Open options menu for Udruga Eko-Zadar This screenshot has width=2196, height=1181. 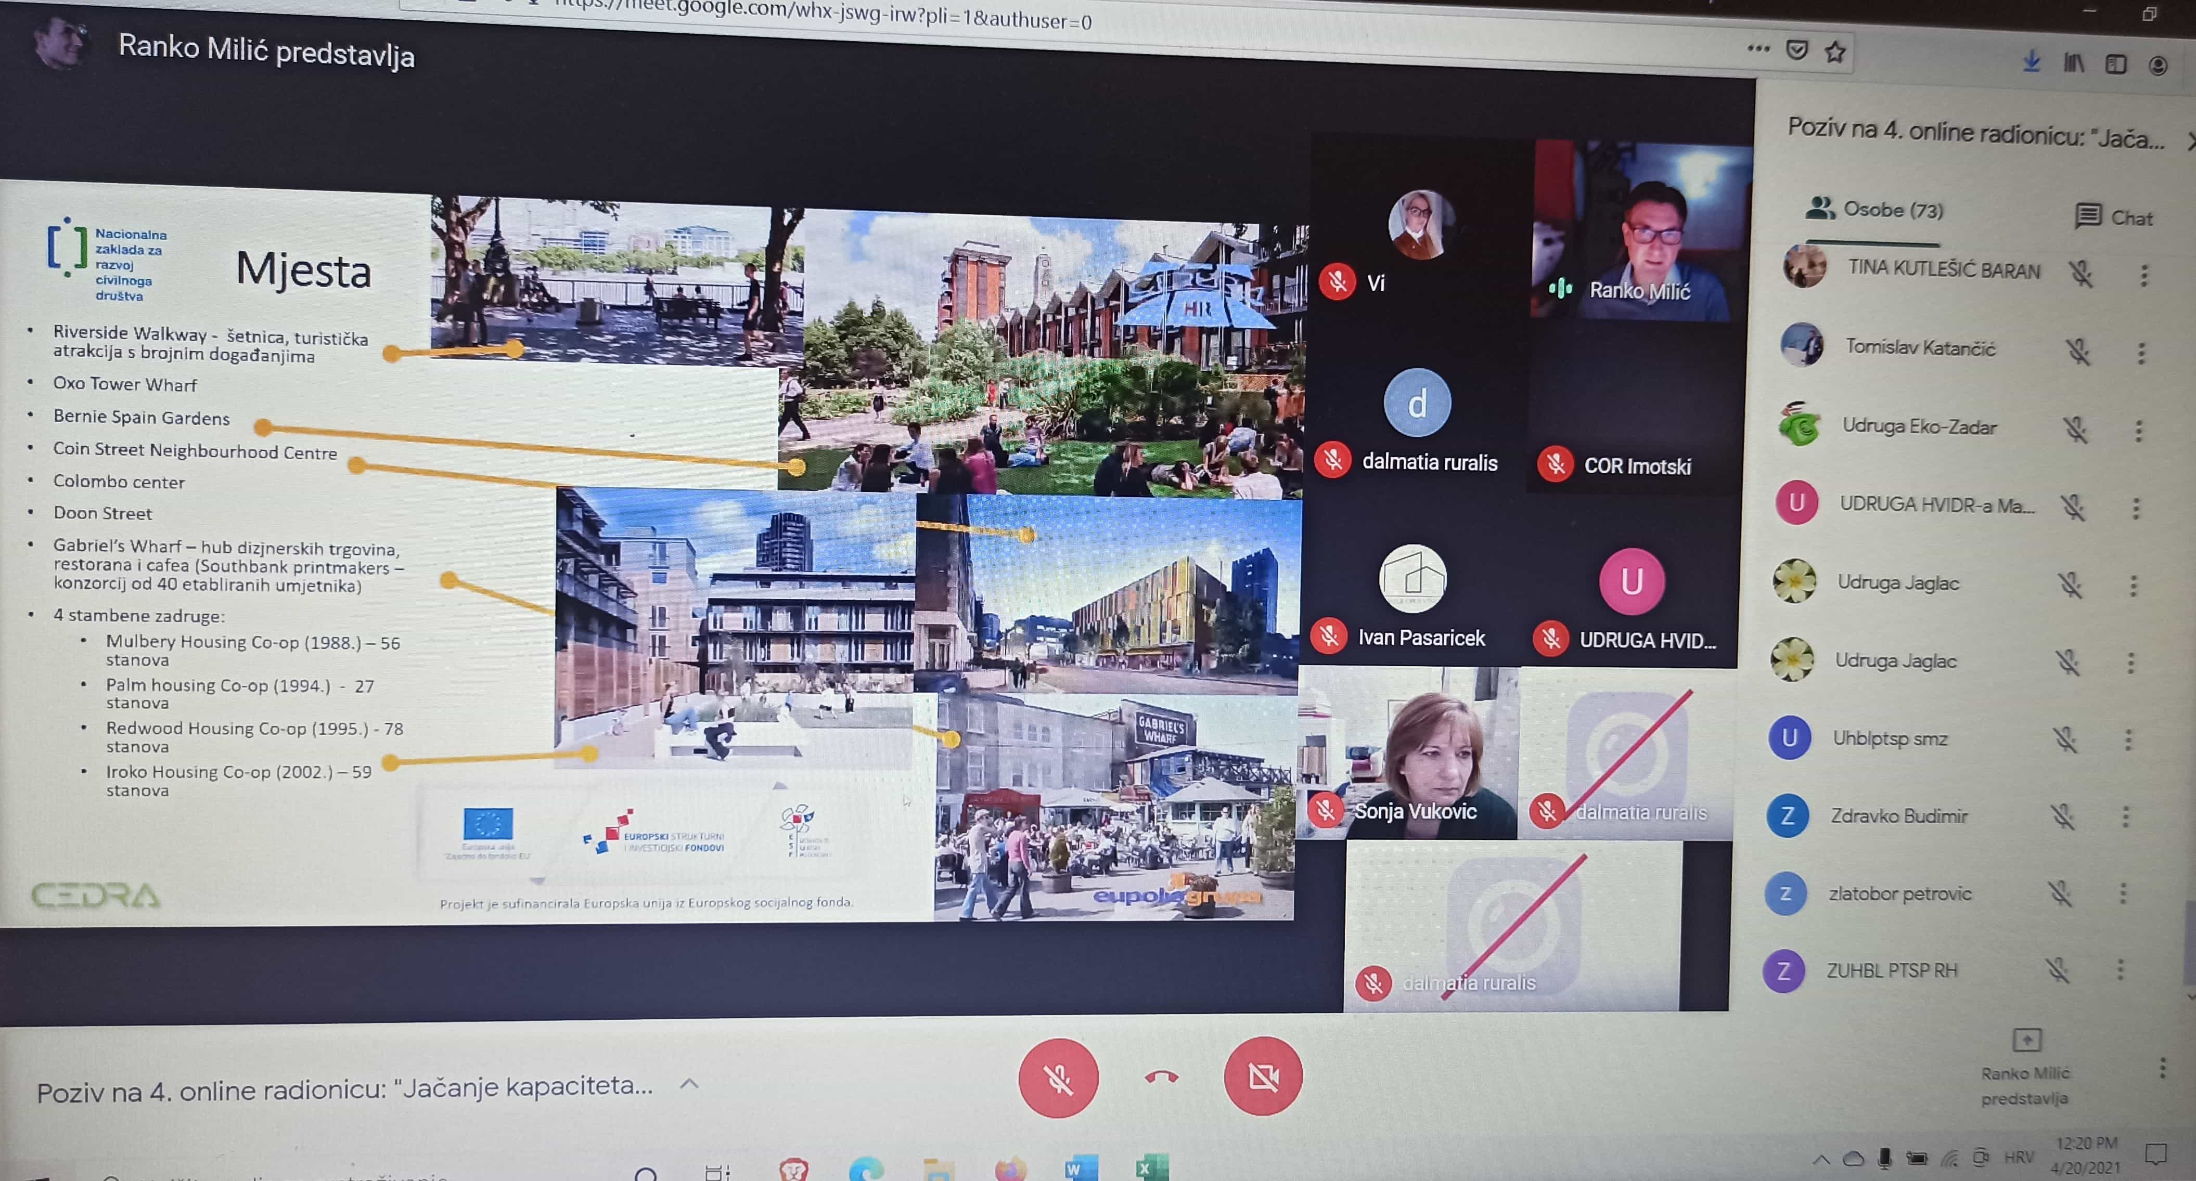[2138, 430]
